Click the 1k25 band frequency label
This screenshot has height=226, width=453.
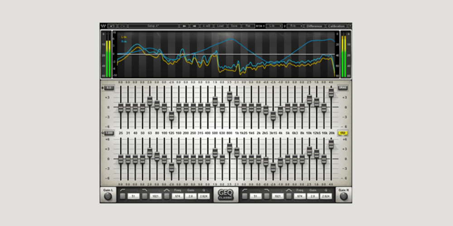coord(244,133)
